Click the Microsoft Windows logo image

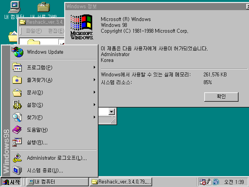pos(82,27)
